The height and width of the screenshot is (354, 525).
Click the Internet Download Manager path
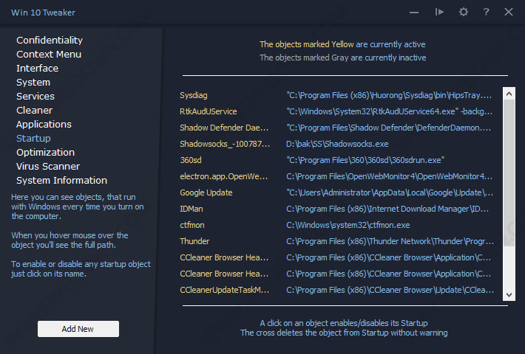click(x=387, y=209)
